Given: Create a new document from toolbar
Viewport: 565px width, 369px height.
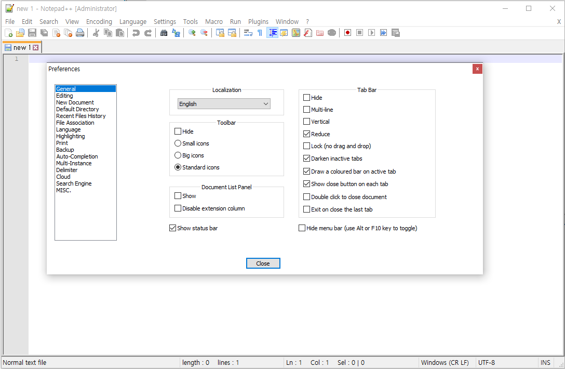Looking at the screenshot, I should 9,33.
